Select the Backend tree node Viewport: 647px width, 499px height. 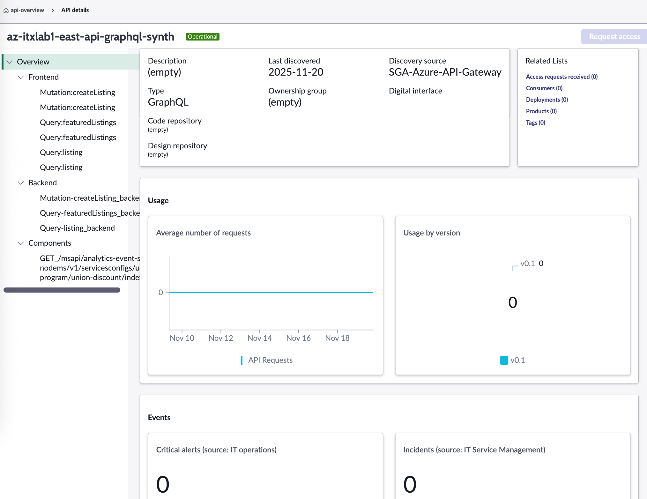click(42, 183)
